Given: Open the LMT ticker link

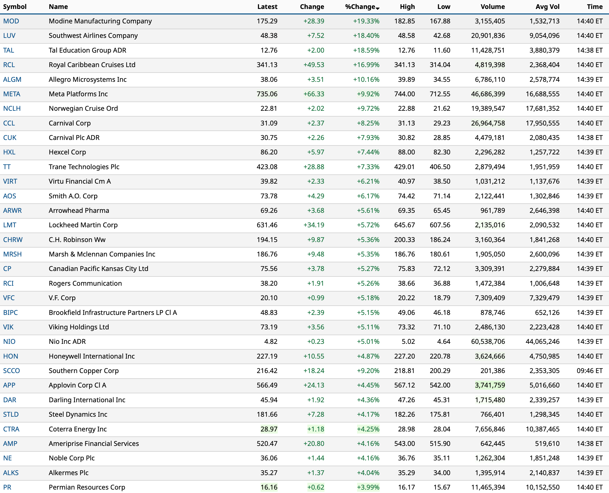Looking at the screenshot, I should [x=10, y=225].
